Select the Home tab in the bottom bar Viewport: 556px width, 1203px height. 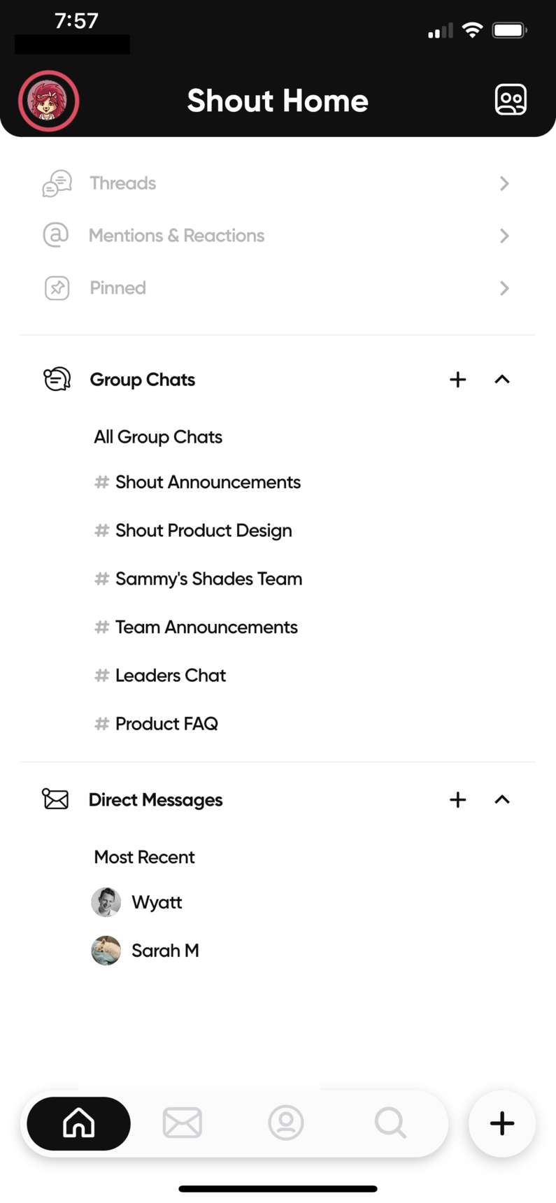point(78,1123)
